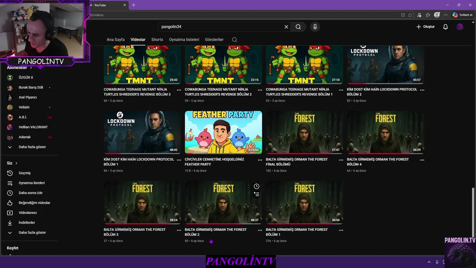Play TMNT Bölüm 1 thumbnail
Viewport: 476px width, 268px height.
click(x=305, y=65)
